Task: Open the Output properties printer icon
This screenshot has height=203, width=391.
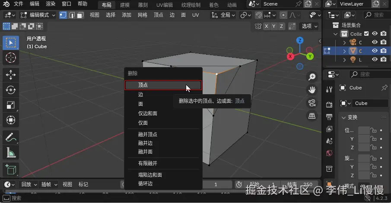Action: (x=329, y=117)
